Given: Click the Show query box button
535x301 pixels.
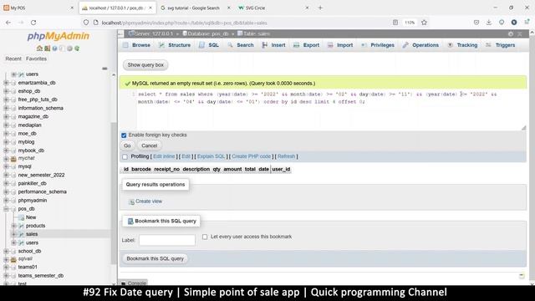Looking at the screenshot, I should [x=145, y=65].
